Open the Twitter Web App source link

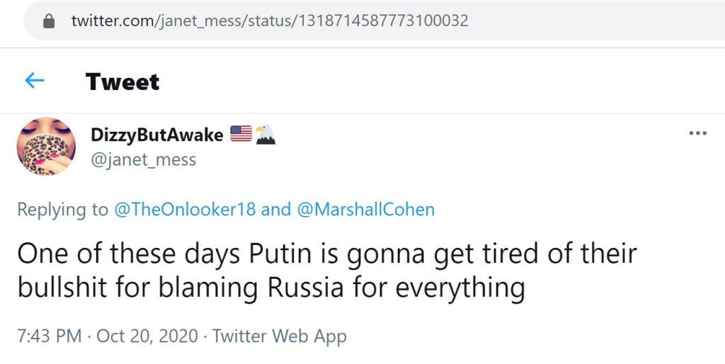click(280, 335)
